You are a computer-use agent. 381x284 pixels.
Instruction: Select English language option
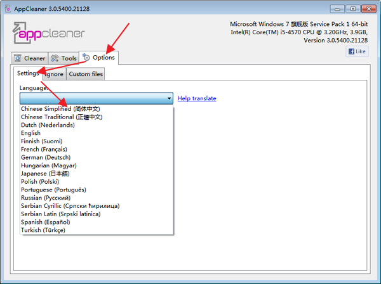point(97,133)
